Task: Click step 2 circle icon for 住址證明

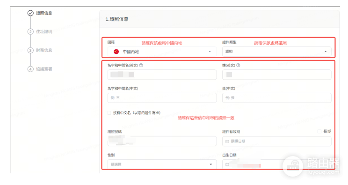Action: click(x=30, y=32)
